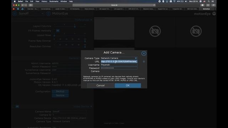This screenshot has height=128, width=228.
Task: Toggle Fit Frames Vertically switch
Action: (58, 31)
